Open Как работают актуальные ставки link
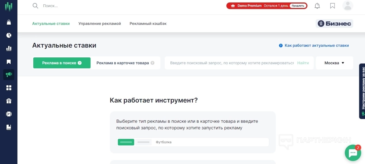 [317, 46]
